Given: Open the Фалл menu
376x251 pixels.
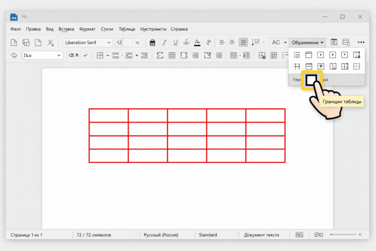Looking at the screenshot, I should coord(15,29).
